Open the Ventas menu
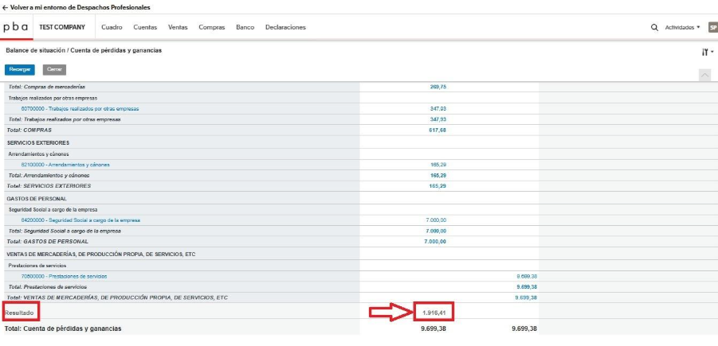 (x=178, y=27)
